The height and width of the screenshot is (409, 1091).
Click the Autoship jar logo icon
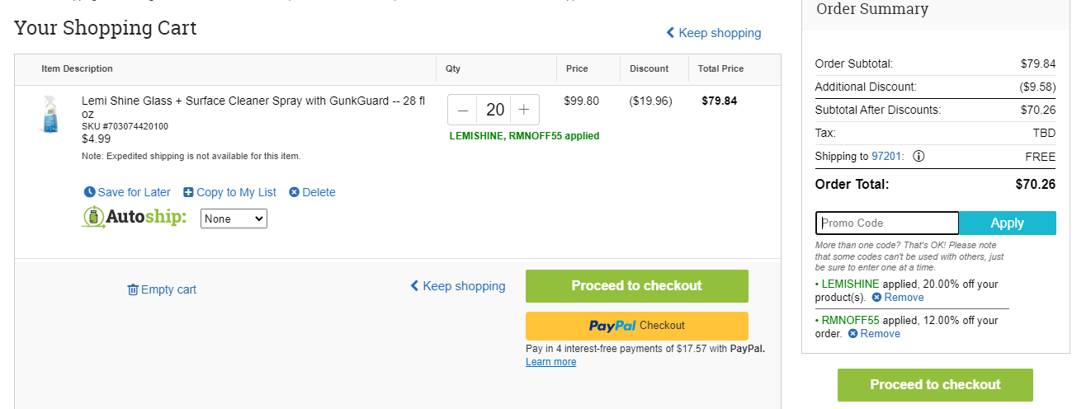click(93, 218)
